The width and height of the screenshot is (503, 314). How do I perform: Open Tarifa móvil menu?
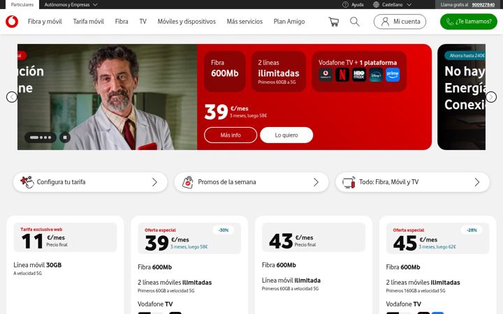point(89,22)
